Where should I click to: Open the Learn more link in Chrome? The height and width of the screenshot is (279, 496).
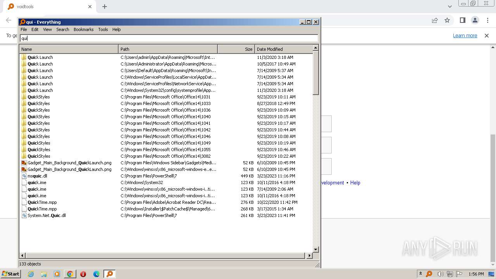pyautogui.click(x=465, y=36)
